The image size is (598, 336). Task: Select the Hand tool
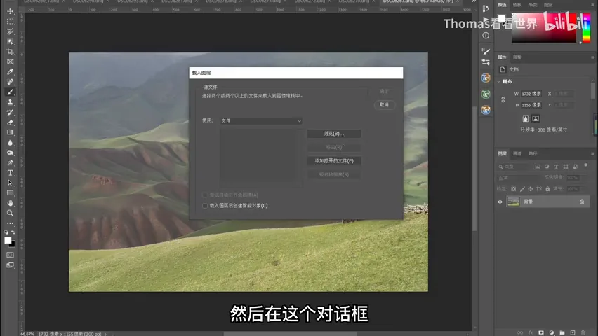coord(11,203)
